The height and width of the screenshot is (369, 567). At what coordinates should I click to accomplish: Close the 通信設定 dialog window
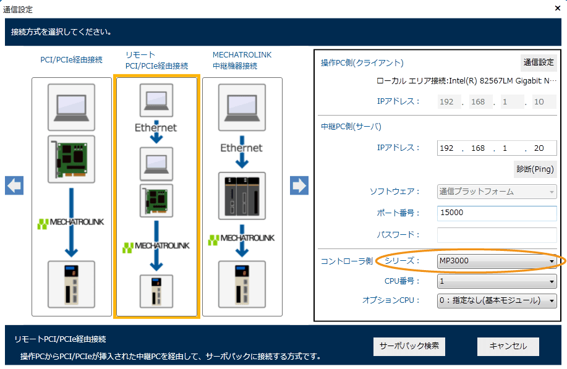coord(556,9)
